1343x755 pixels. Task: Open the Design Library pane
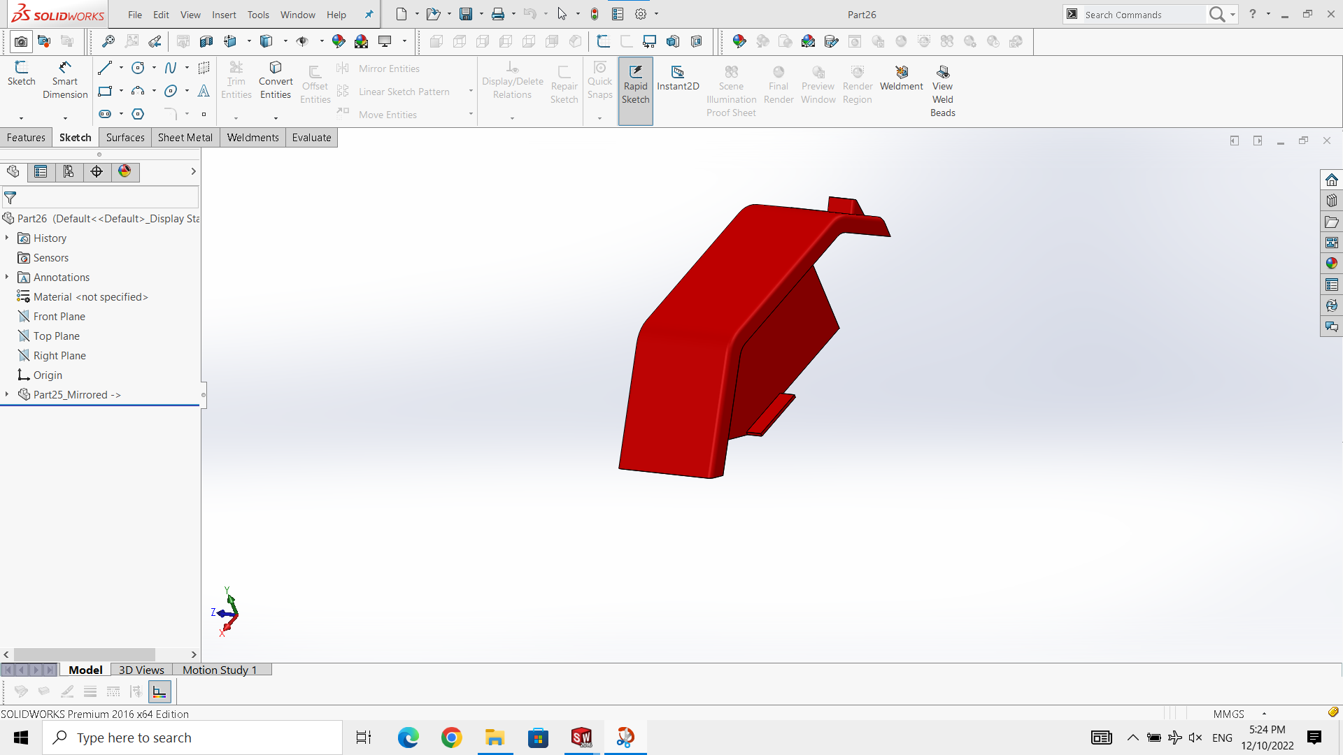coord(1331,201)
